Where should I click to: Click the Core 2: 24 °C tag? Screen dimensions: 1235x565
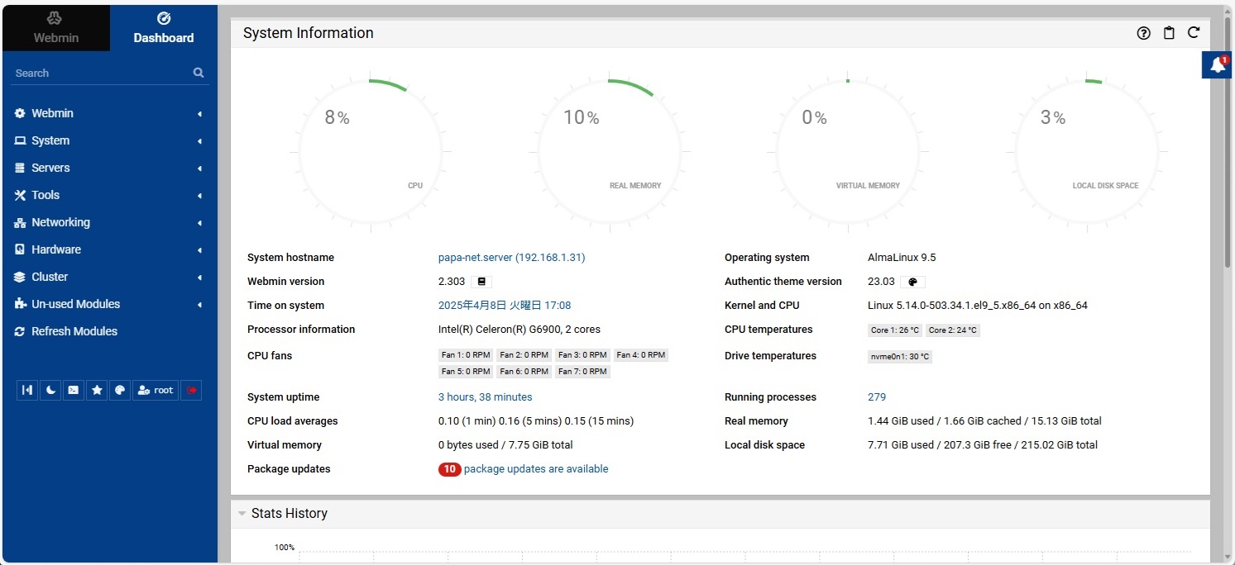pyautogui.click(x=953, y=330)
